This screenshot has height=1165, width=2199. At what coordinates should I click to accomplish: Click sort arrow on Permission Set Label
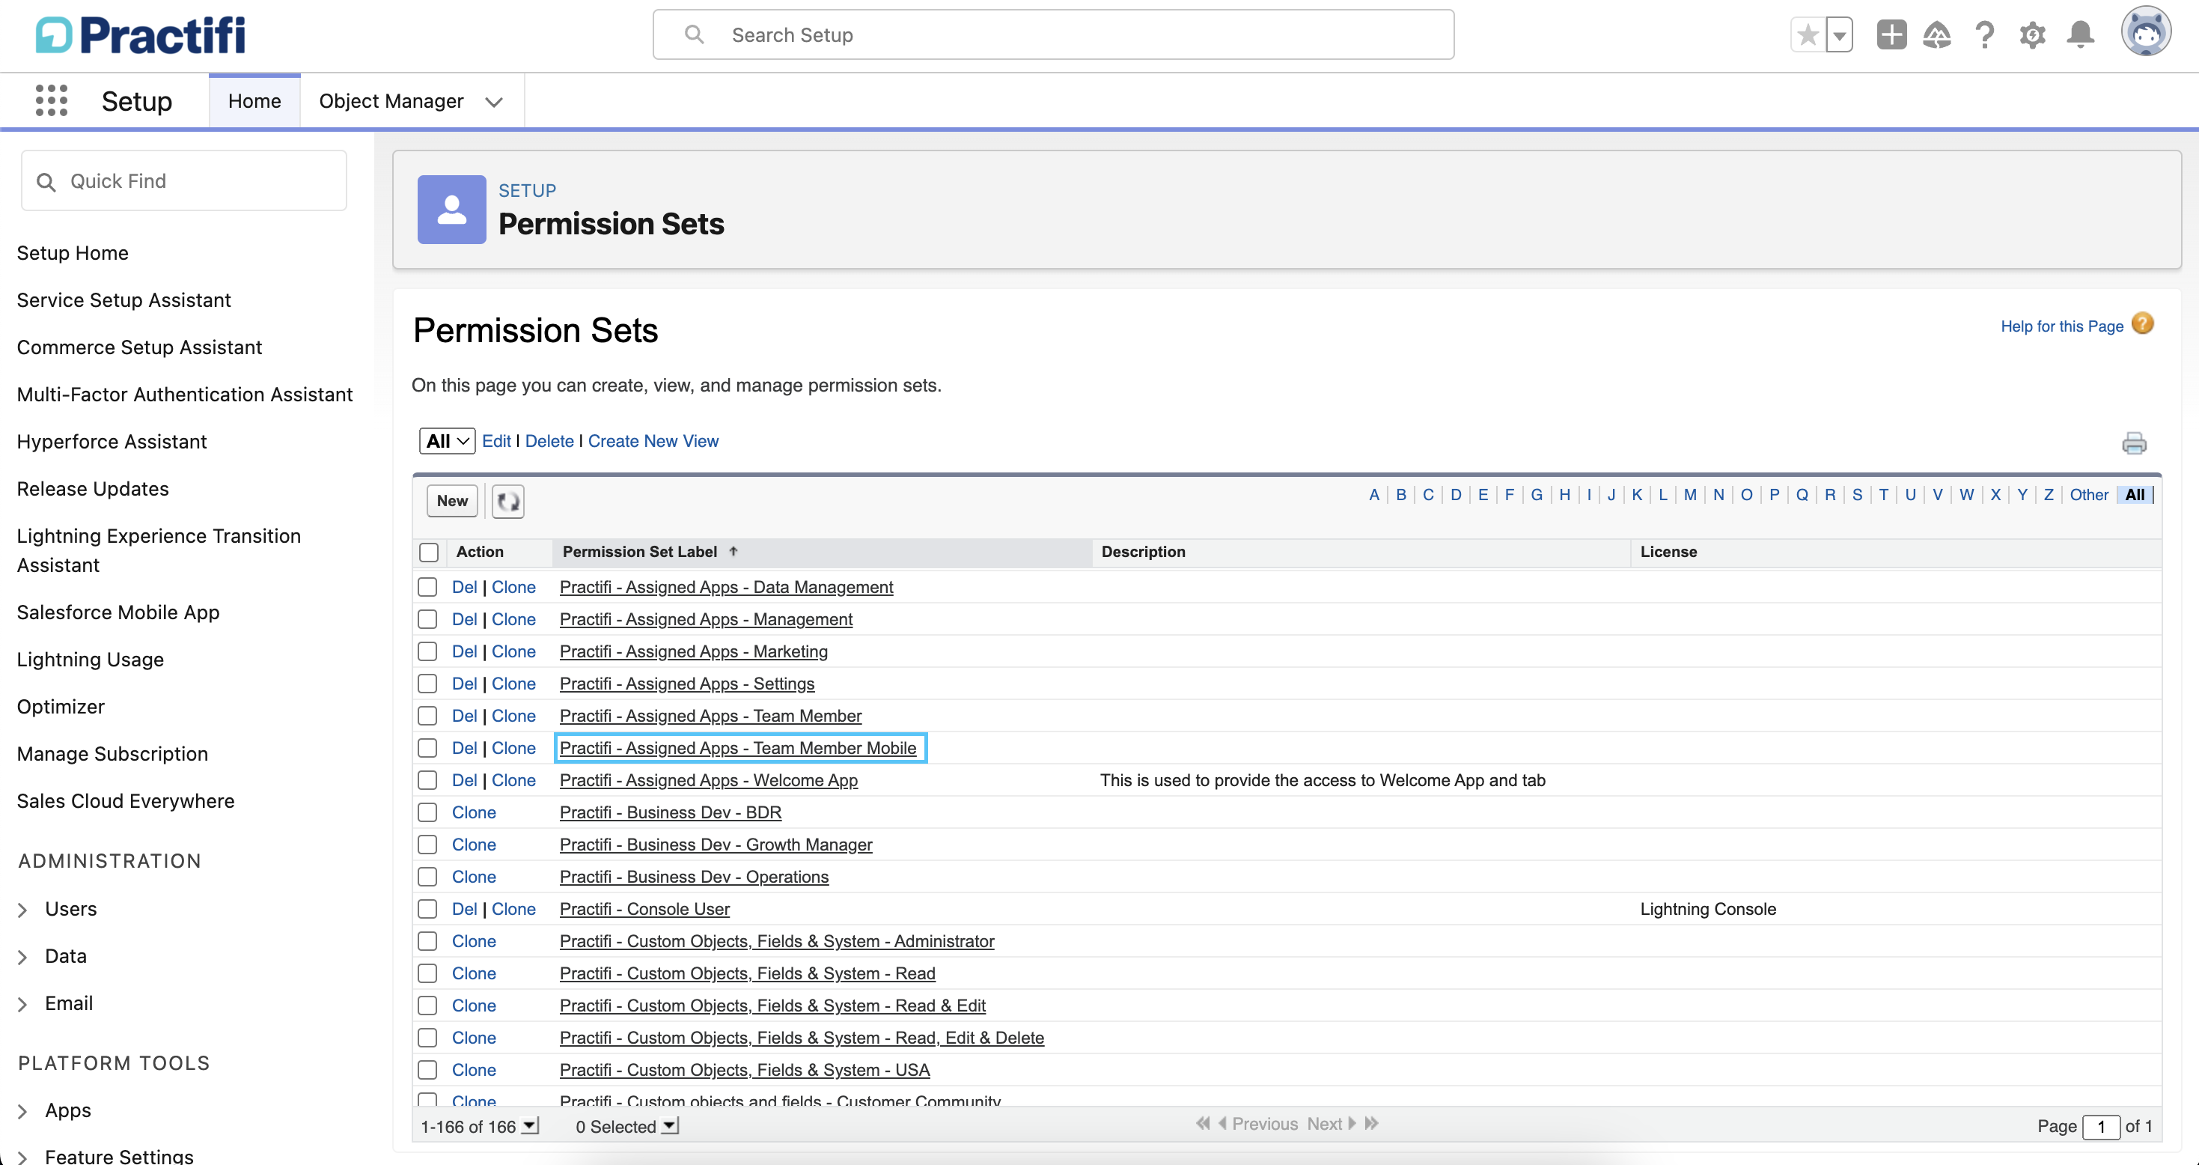733,552
